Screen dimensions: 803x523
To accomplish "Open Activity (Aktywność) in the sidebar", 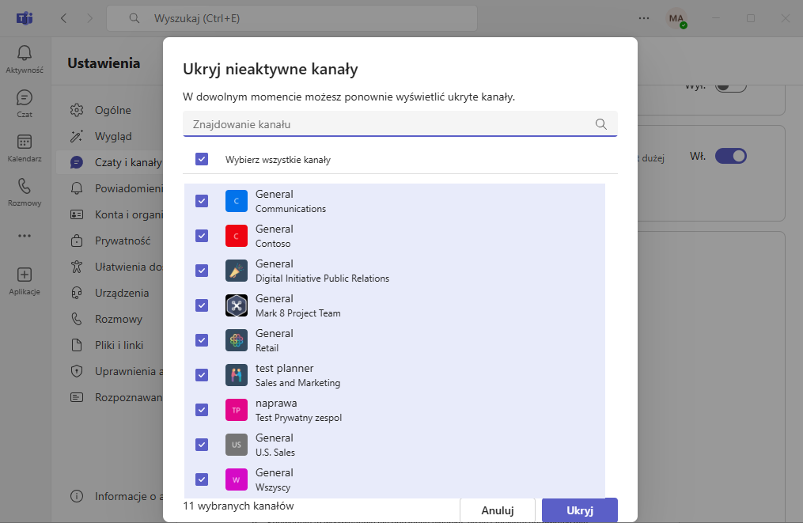I will click(24, 59).
